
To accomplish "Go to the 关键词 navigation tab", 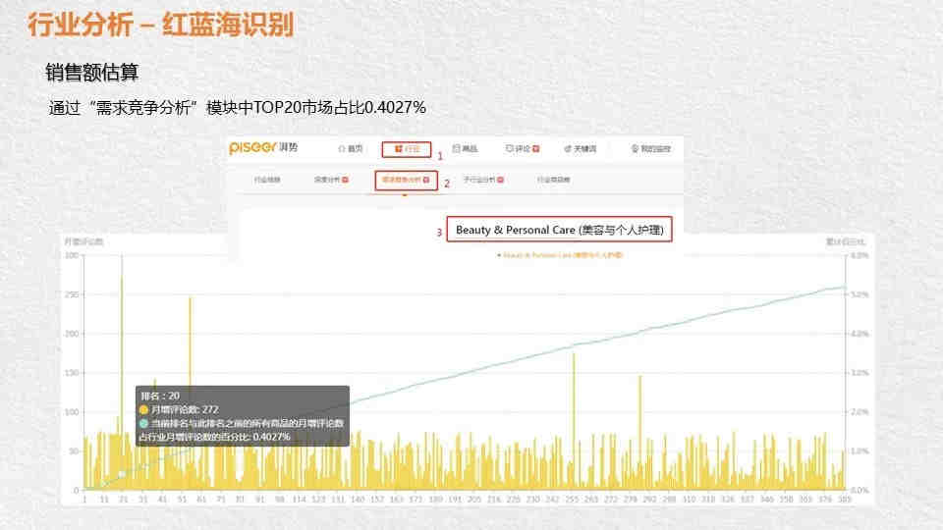I will coord(580,148).
